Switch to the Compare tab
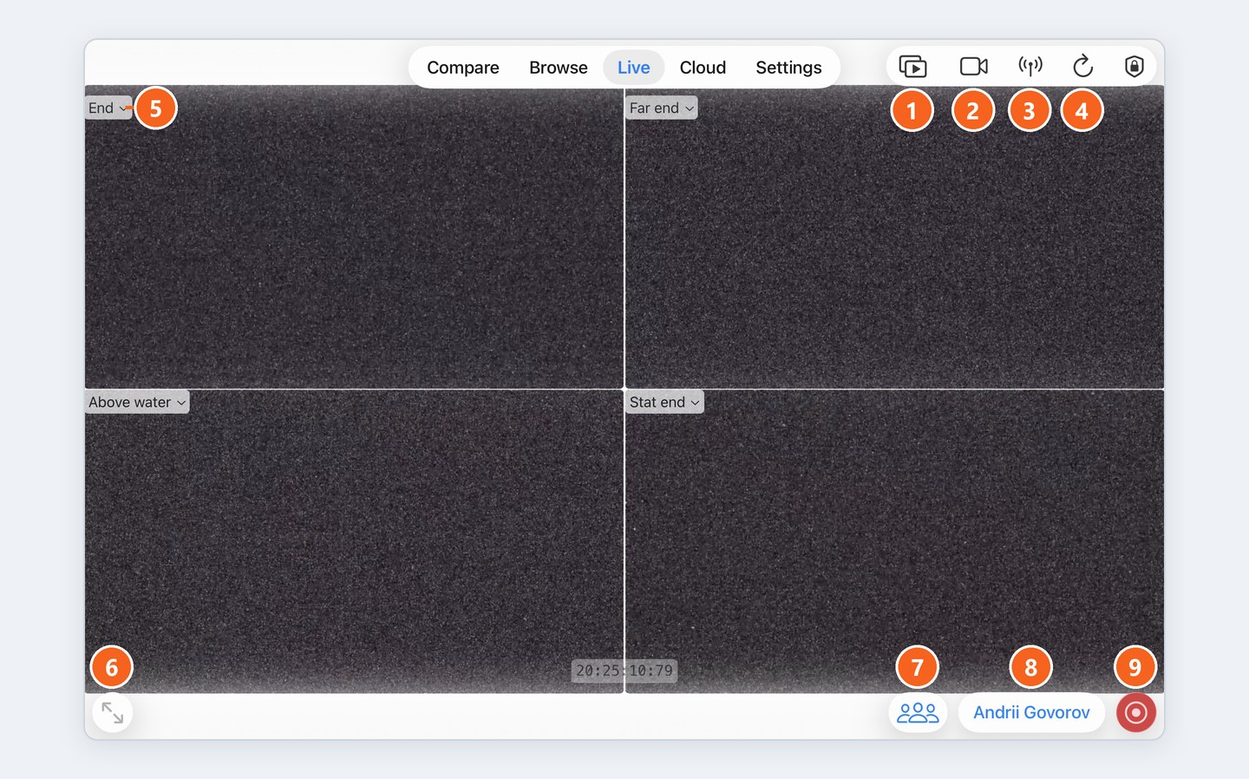The height and width of the screenshot is (779, 1249). pyautogui.click(x=463, y=68)
